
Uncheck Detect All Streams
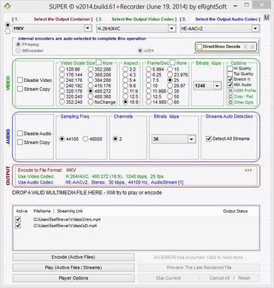pyautogui.click(x=209, y=139)
